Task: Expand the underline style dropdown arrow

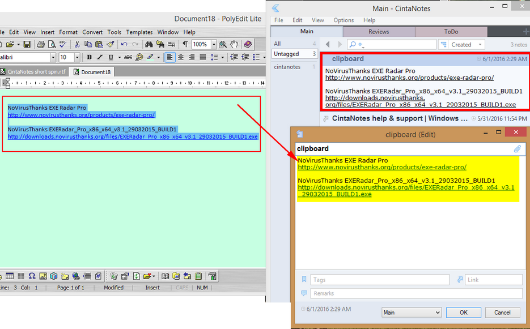Action: pos(119,57)
